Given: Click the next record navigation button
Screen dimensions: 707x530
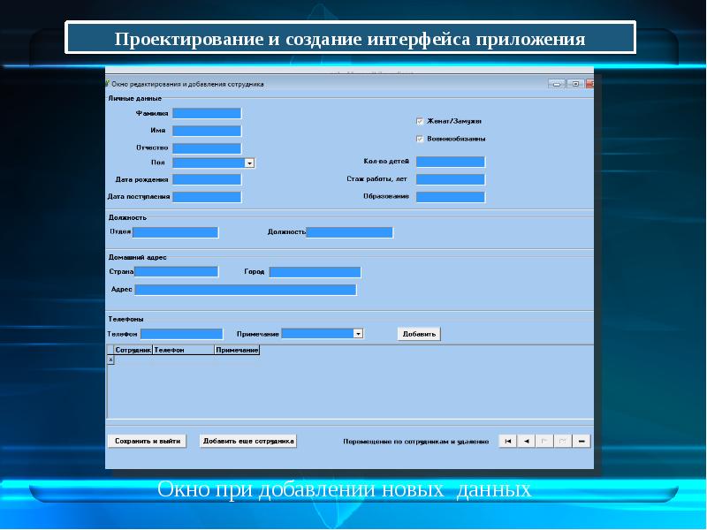Looking at the screenshot, I should (545, 441).
